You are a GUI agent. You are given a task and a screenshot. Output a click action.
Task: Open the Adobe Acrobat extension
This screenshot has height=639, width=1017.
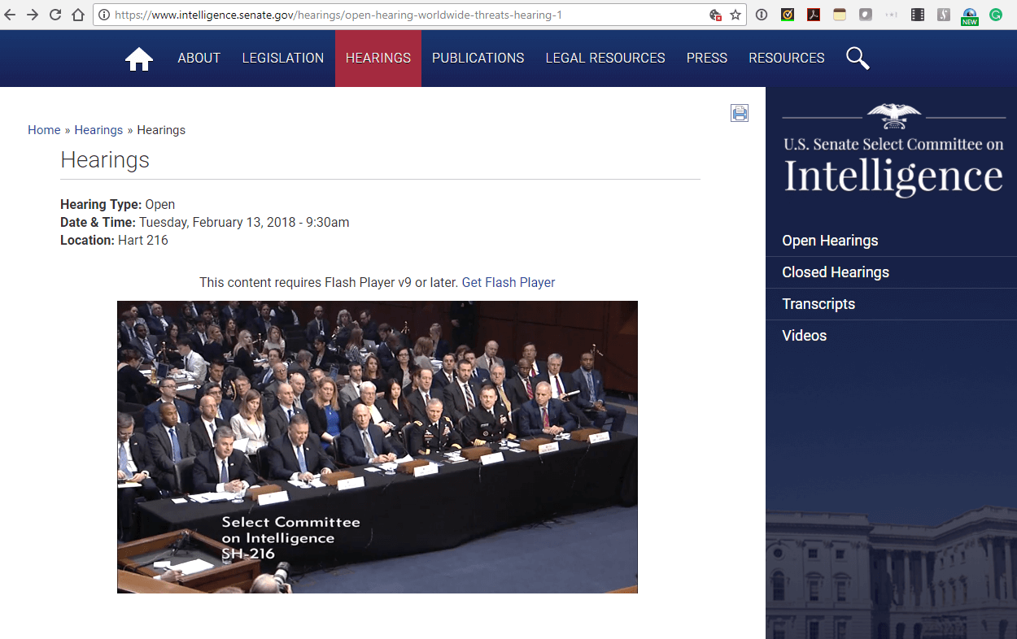point(814,14)
